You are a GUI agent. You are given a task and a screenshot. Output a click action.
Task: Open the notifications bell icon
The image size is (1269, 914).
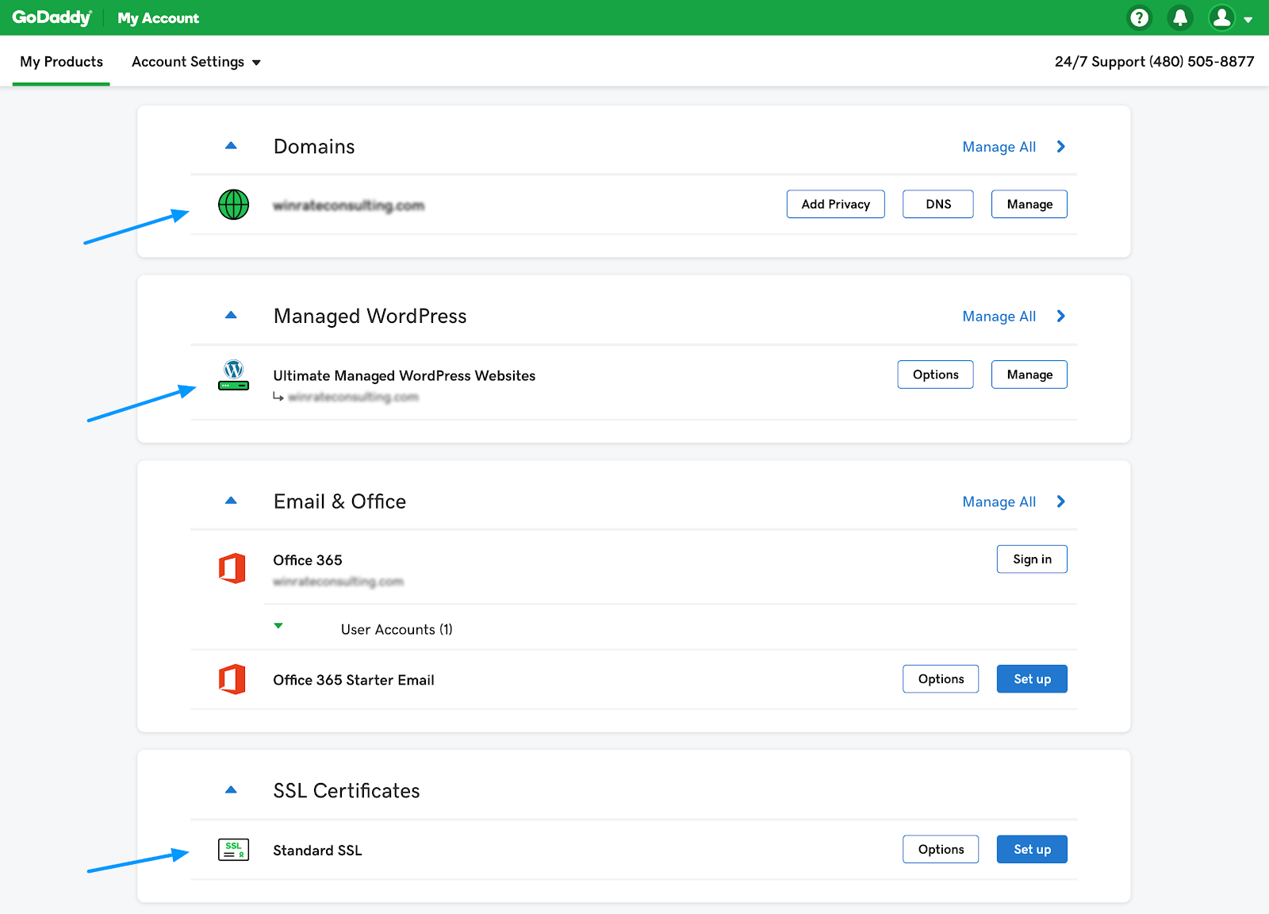point(1180,17)
